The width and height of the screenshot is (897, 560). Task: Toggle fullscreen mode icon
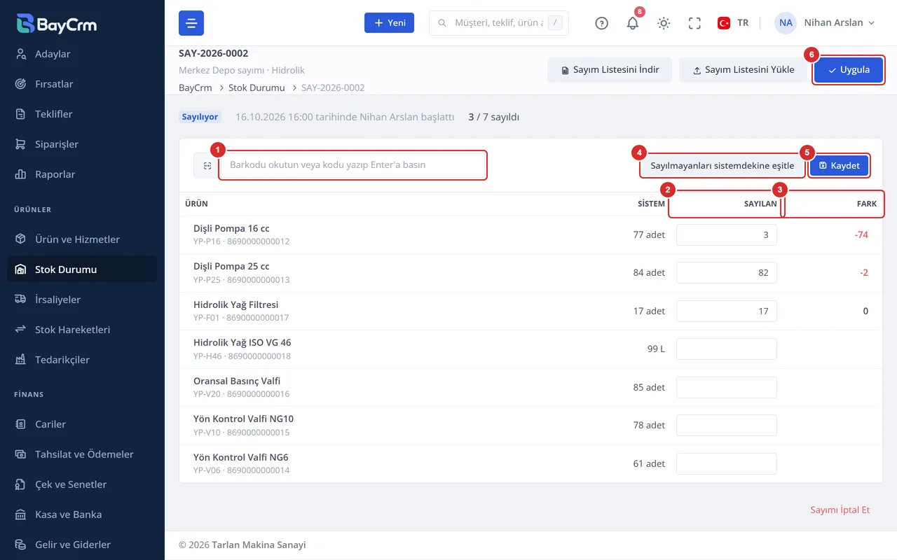pos(694,23)
